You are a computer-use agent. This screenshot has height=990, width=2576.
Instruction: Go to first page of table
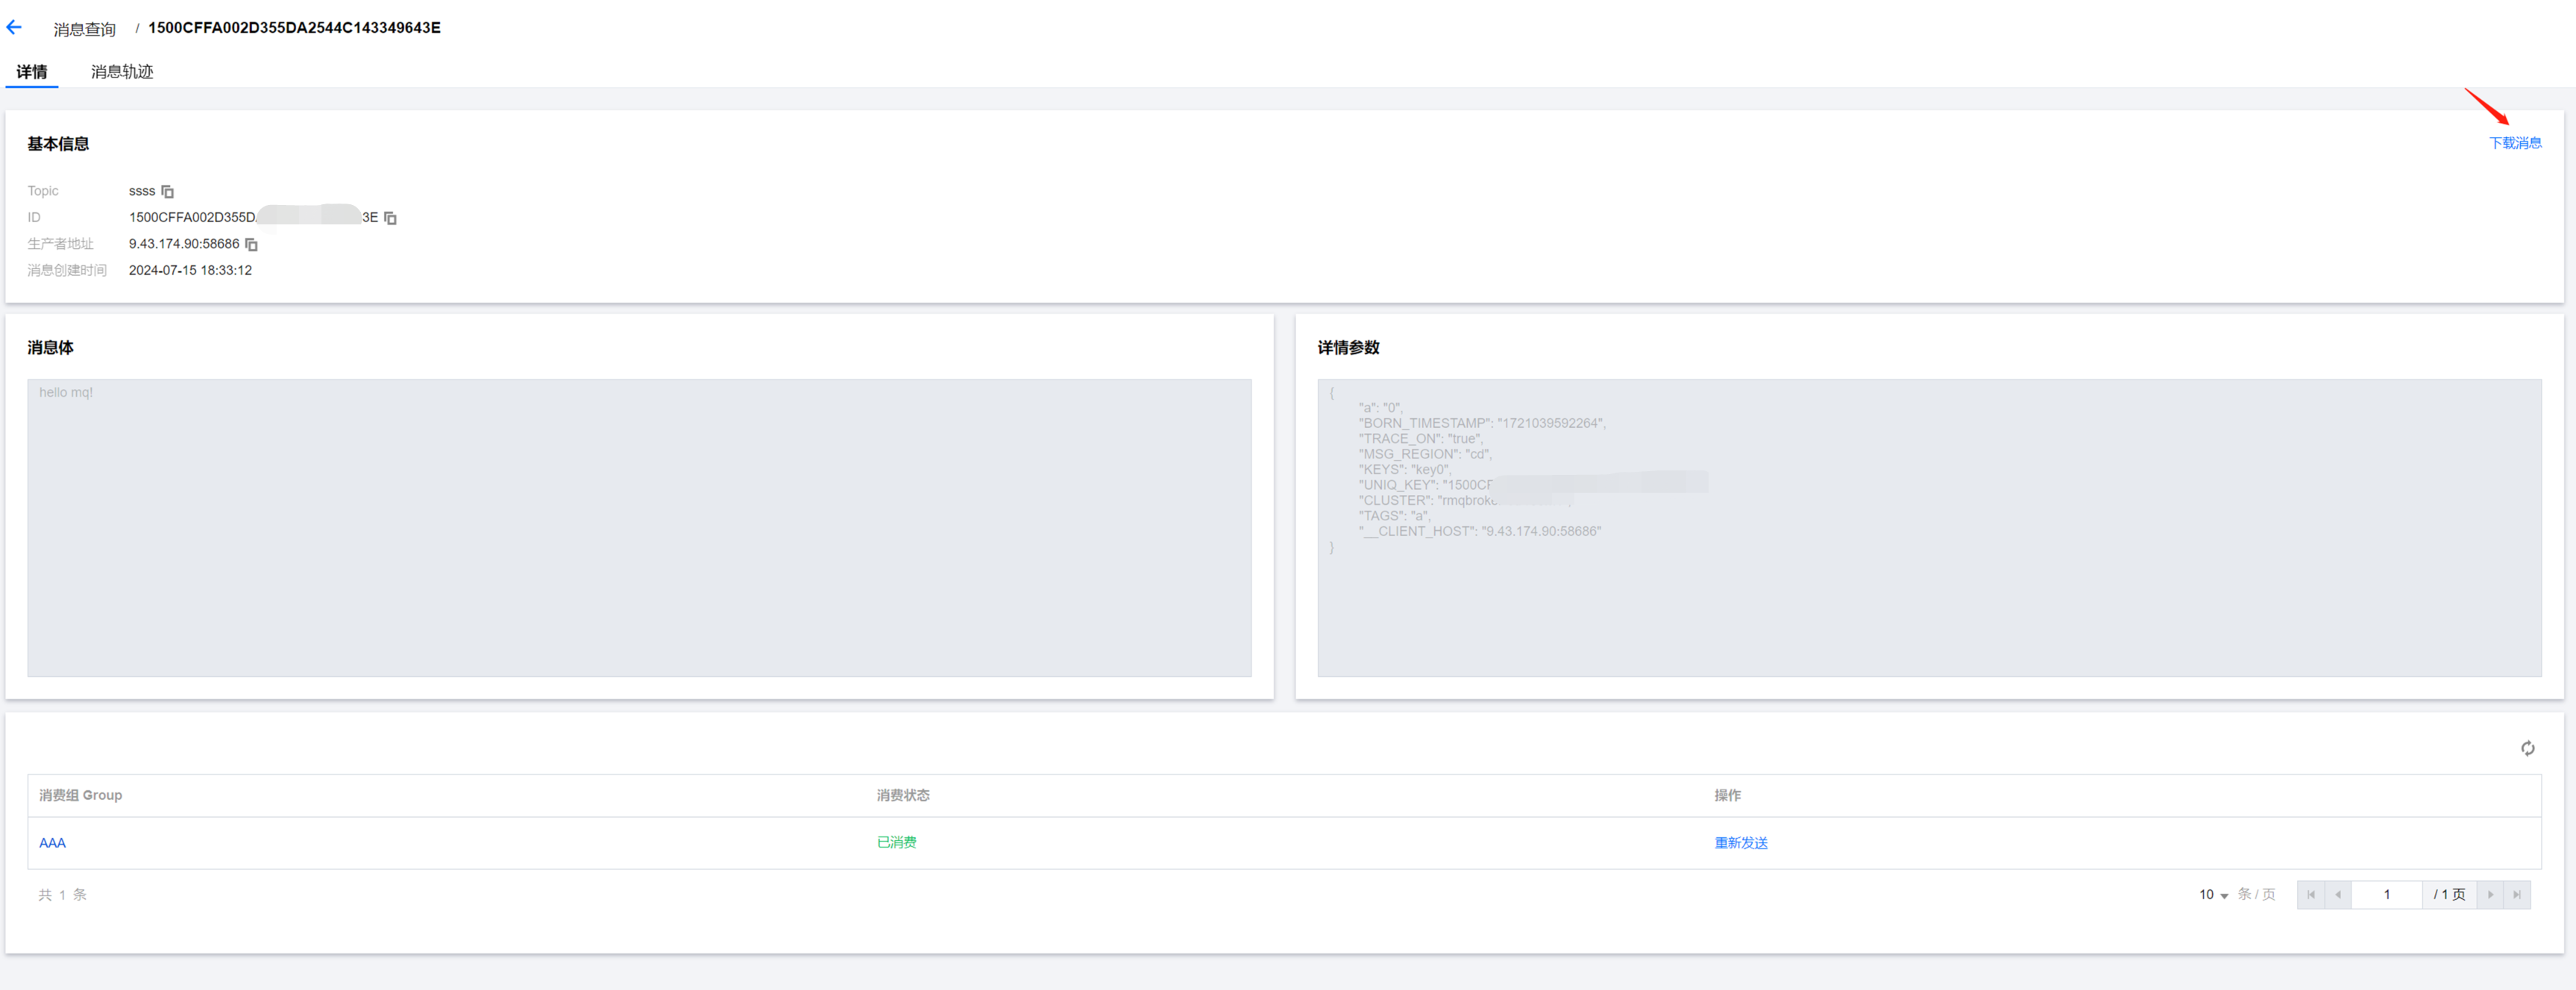click(x=2311, y=894)
